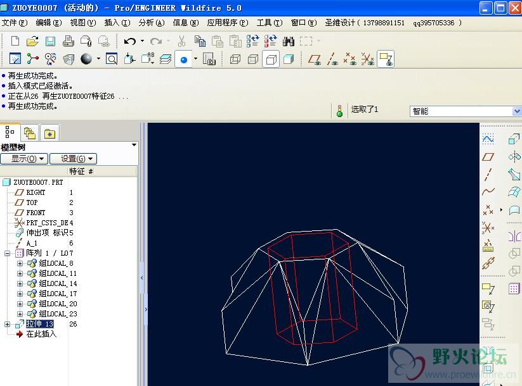Click the Datum curve tool in right toolbar
522x386 pixels.
point(488,192)
